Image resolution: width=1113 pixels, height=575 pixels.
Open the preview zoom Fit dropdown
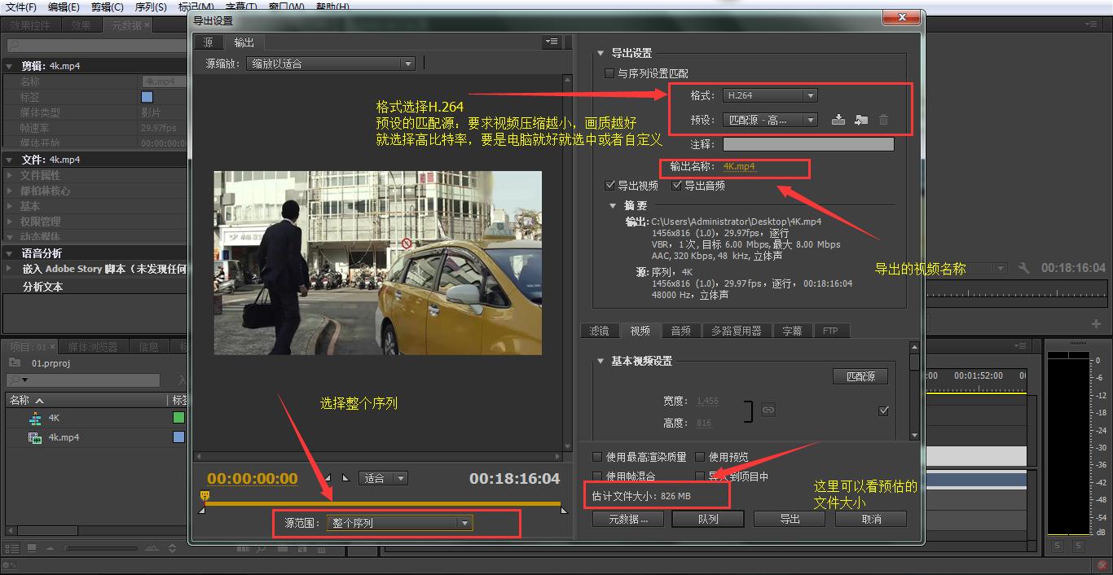tap(384, 478)
